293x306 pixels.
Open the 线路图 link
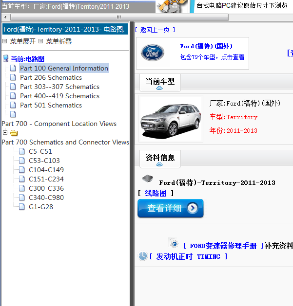point(156,193)
